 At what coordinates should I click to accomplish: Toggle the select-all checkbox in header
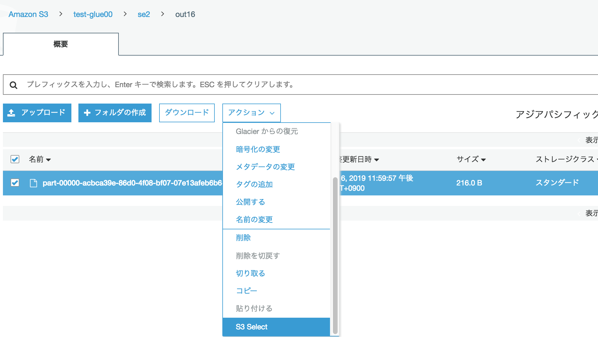pyautogui.click(x=15, y=159)
